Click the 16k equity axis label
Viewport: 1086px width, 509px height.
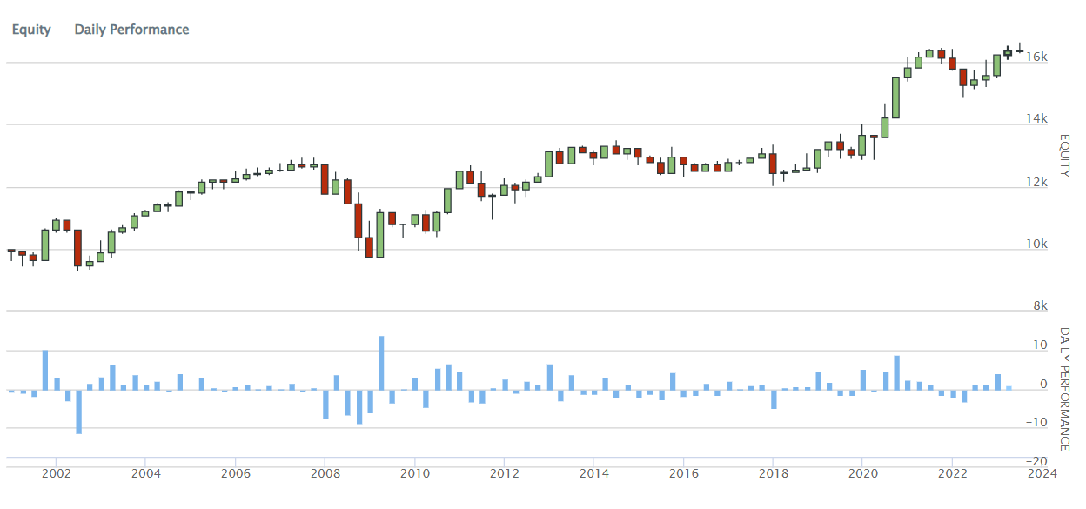[1036, 57]
